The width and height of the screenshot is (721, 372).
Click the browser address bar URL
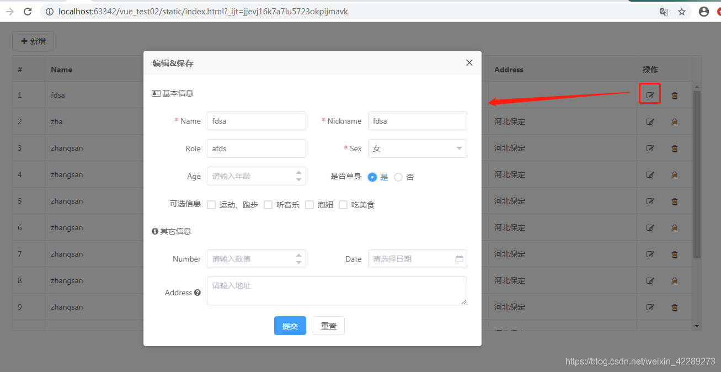203,11
